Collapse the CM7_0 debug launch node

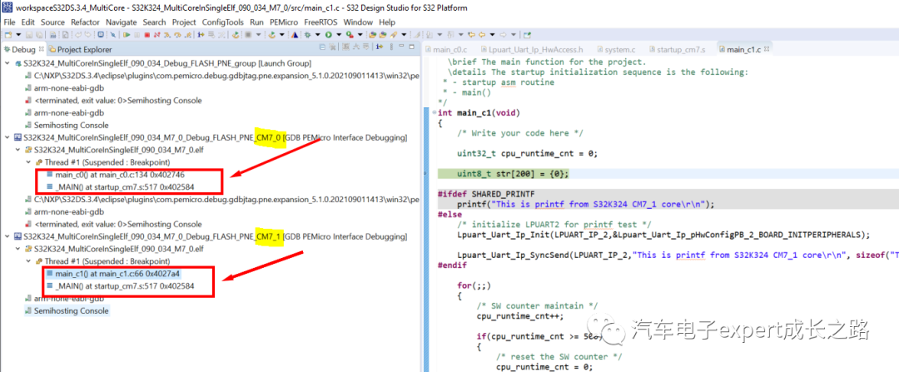7,137
